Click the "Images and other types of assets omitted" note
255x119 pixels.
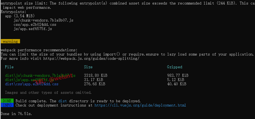[48, 92]
